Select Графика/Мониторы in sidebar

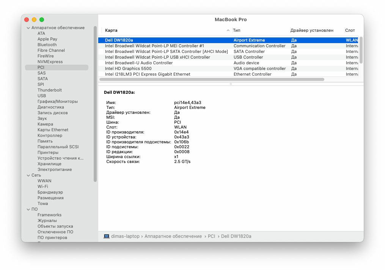57,101
